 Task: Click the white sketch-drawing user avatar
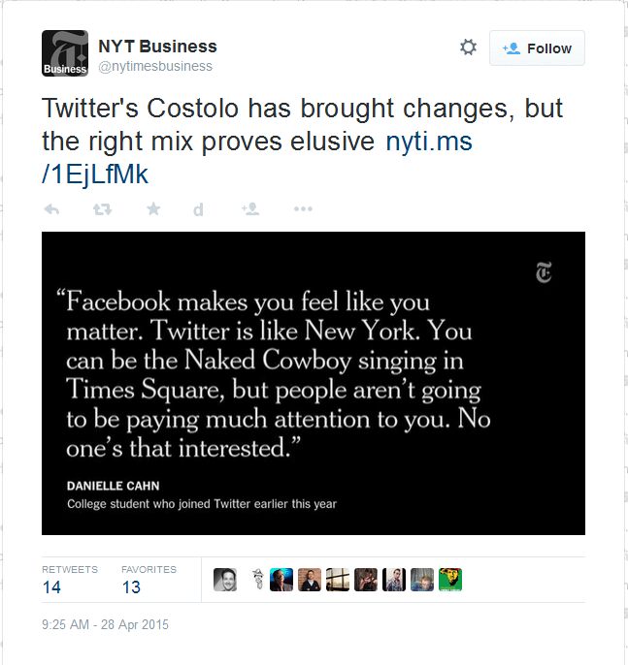pyautogui.click(x=253, y=580)
